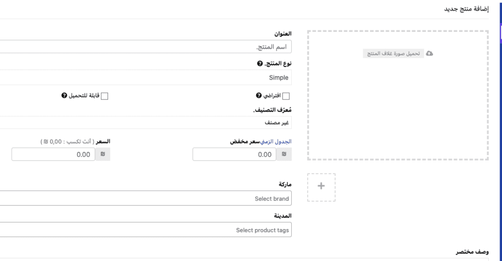Viewport: 502px width, 261px height.
Task: Click the product name اسم المنتج field
Action: point(146,47)
